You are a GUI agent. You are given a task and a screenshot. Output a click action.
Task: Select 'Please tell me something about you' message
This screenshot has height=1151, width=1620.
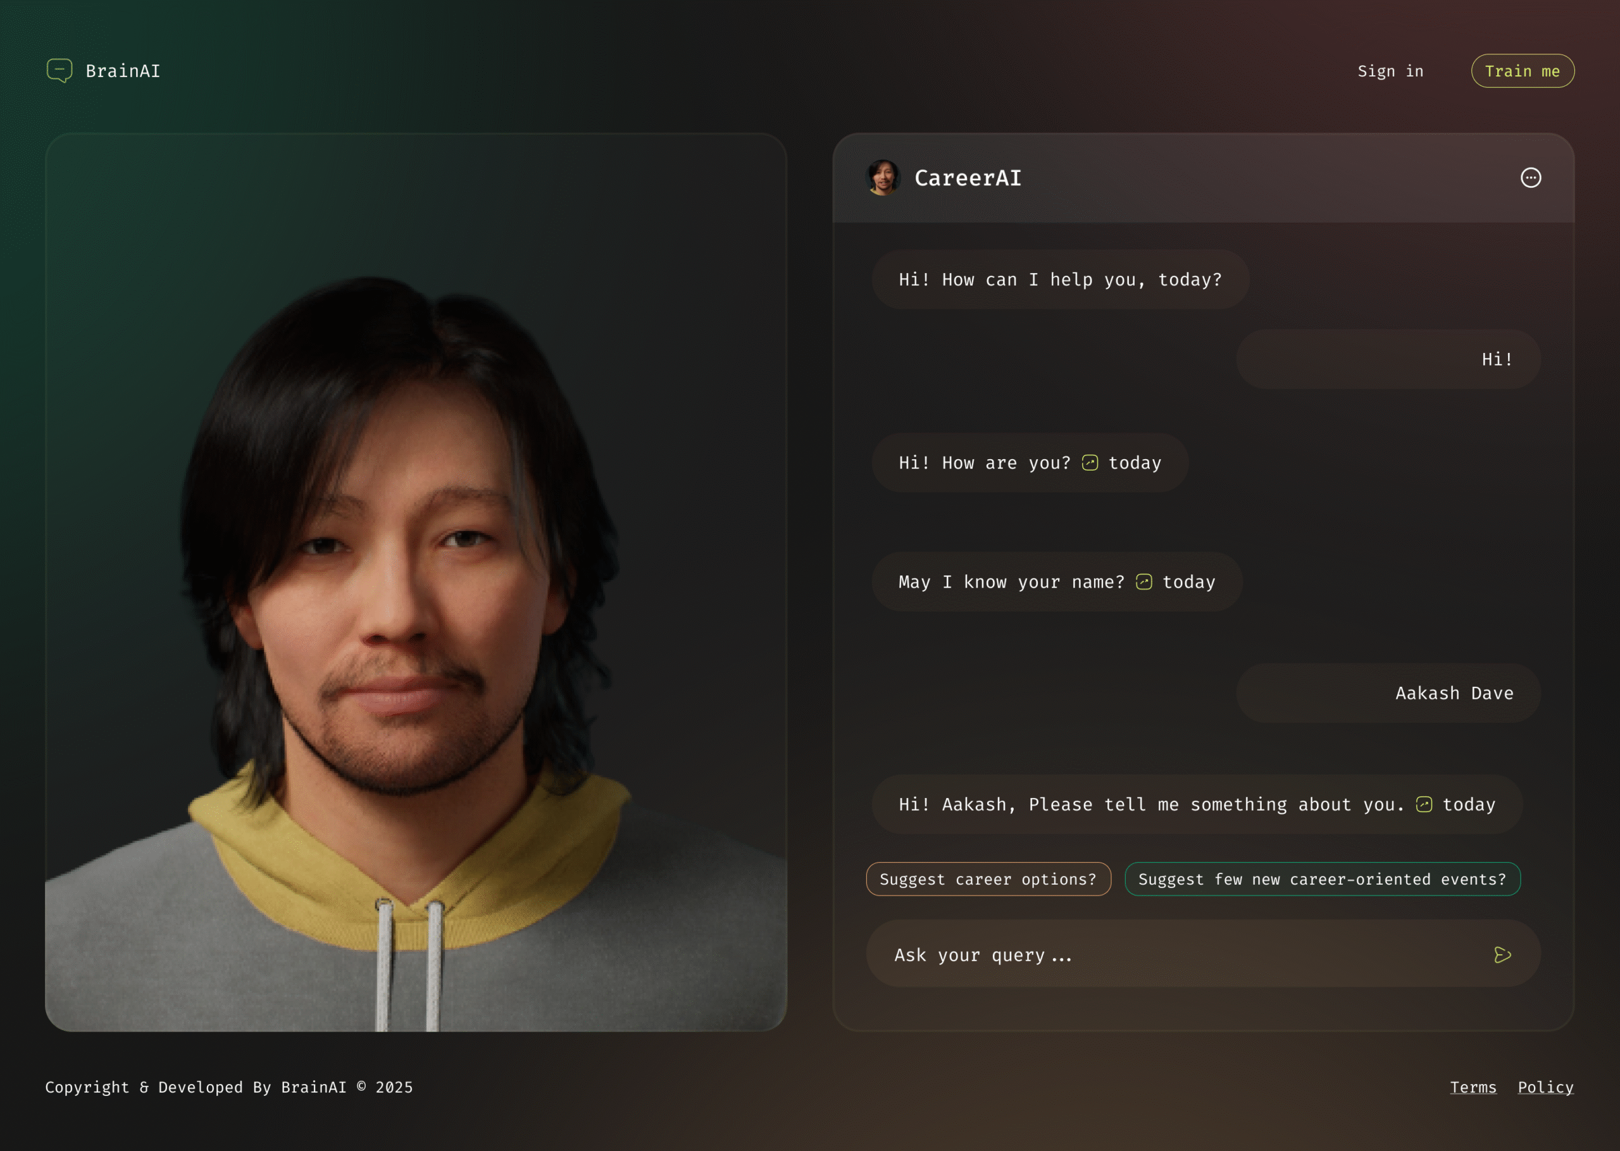(1197, 804)
